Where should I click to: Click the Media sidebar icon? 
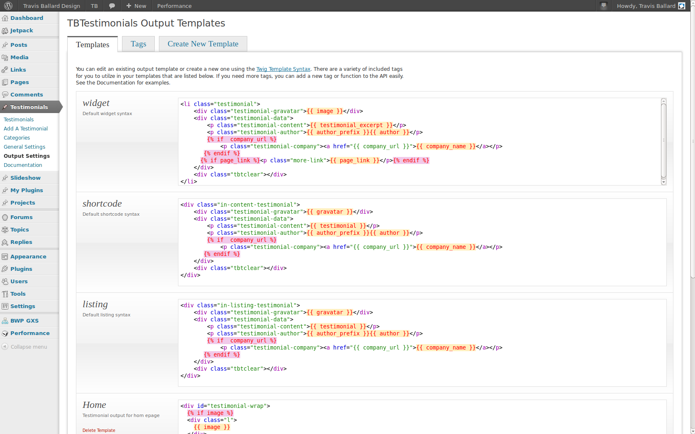(5, 58)
